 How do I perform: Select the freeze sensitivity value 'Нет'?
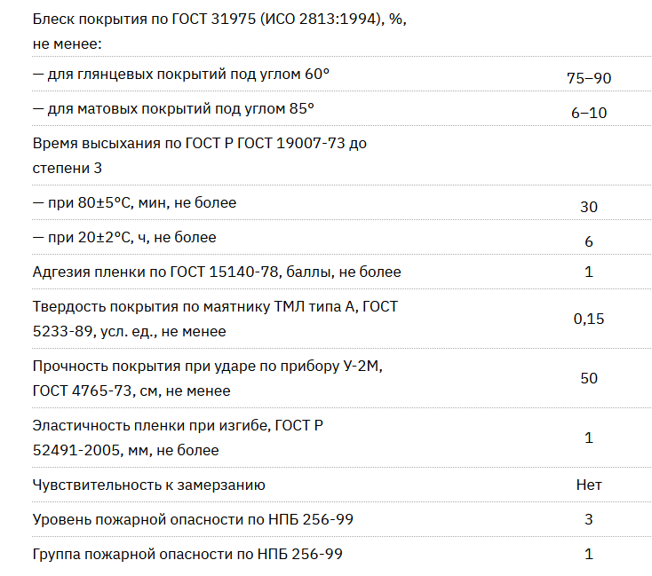coord(589,485)
